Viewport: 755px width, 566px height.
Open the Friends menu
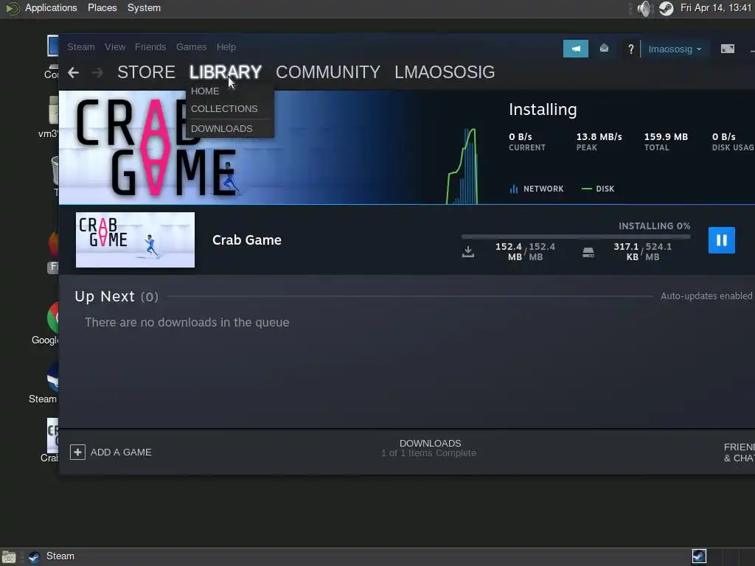150,46
